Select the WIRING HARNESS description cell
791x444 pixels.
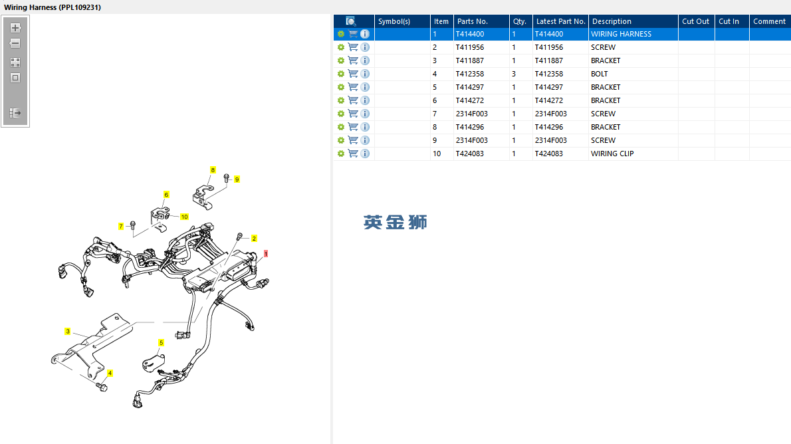coord(633,34)
